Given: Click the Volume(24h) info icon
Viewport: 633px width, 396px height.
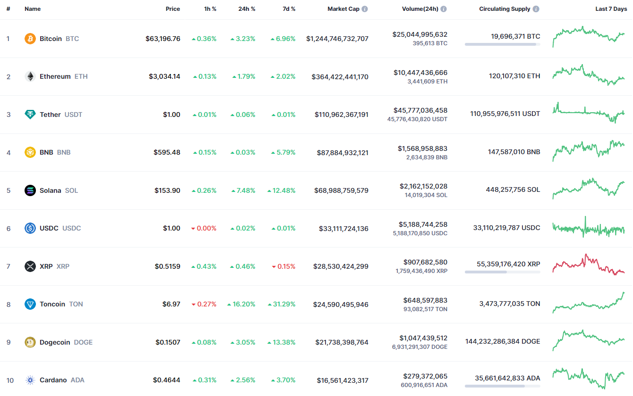Looking at the screenshot, I should coord(444,9).
